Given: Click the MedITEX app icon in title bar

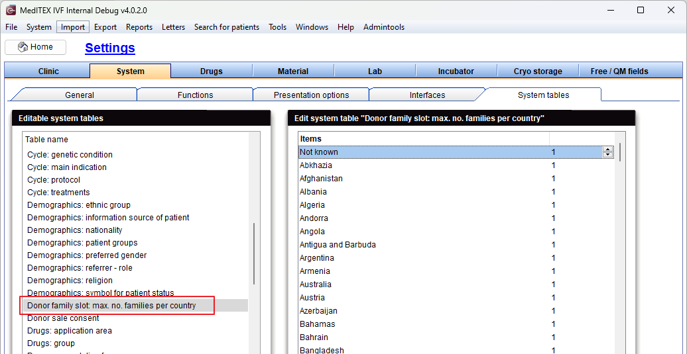Looking at the screenshot, I should pyautogui.click(x=10, y=10).
